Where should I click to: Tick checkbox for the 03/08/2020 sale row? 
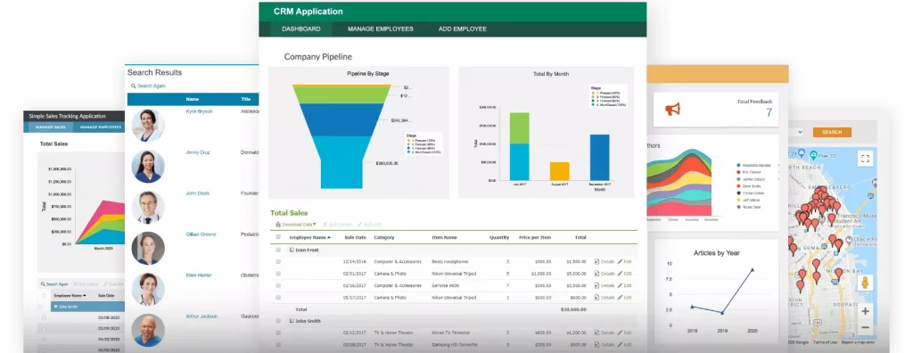coord(44,318)
